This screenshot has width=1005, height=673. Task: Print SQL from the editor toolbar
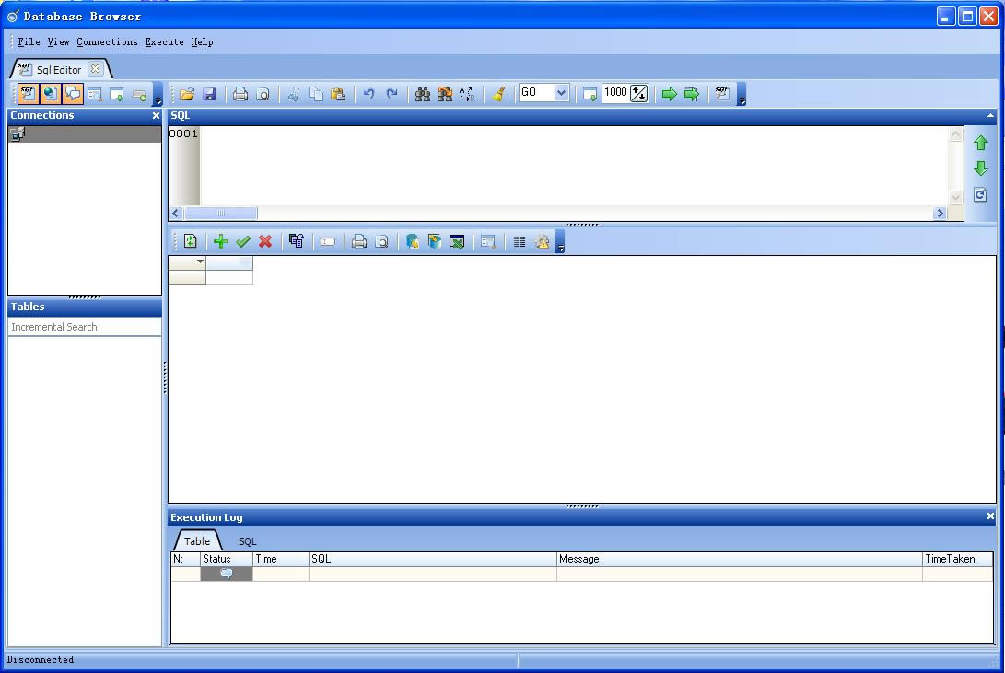[x=240, y=94]
